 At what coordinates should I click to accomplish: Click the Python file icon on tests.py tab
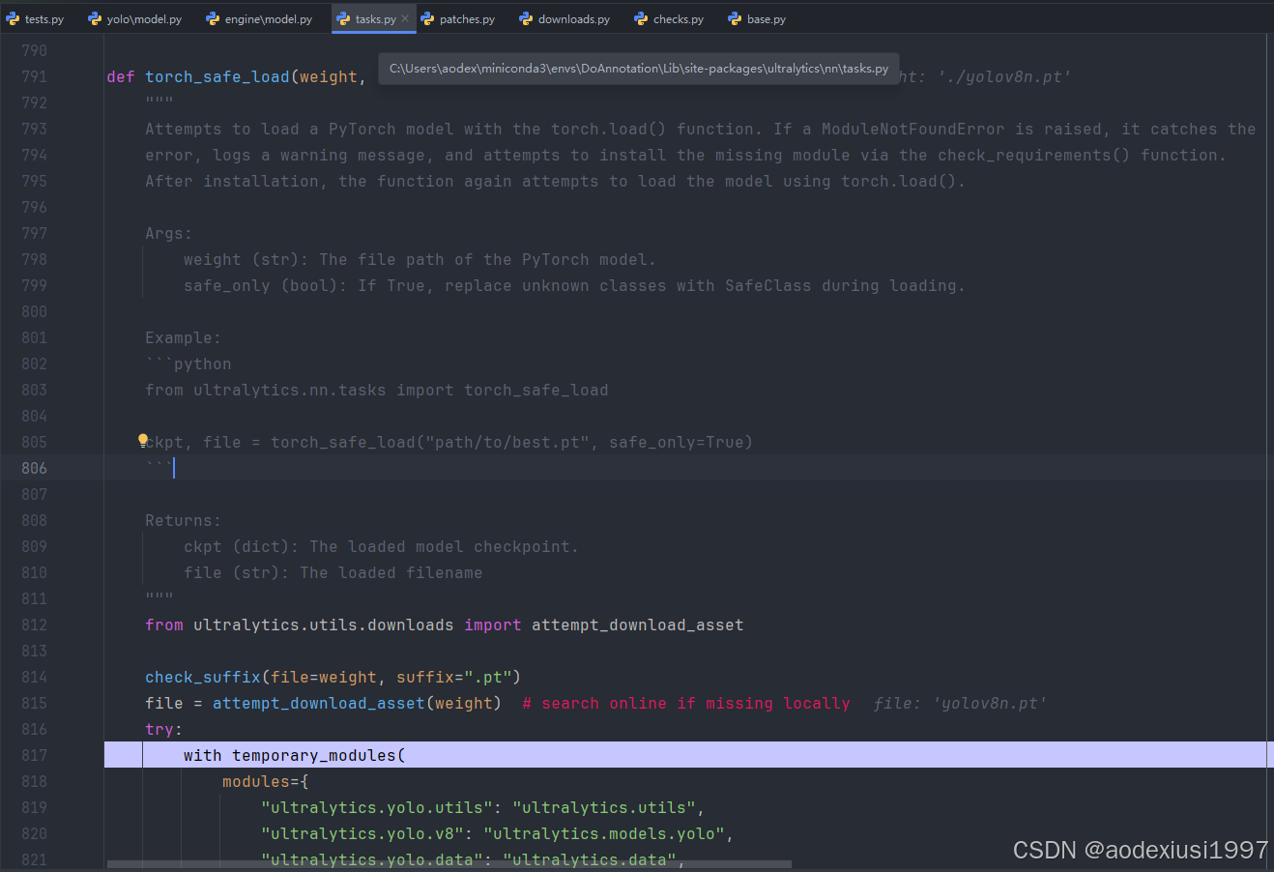[x=13, y=19]
